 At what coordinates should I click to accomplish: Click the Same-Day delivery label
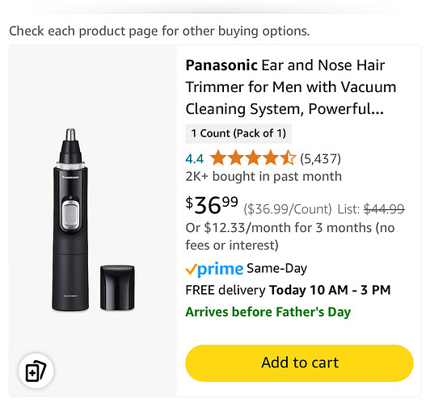click(276, 269)
